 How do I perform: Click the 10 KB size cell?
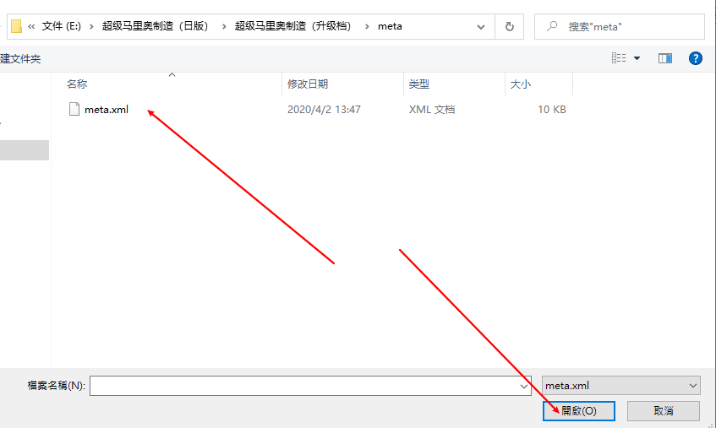click(552, 110)
